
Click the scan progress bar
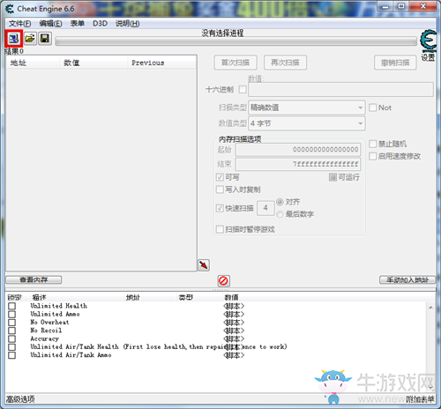236,41
